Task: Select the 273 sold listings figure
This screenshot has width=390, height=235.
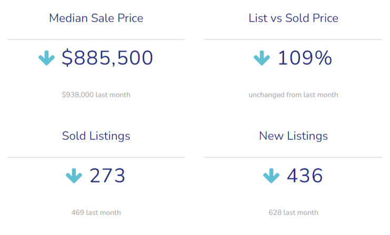Action: pyautogui.click(x=107, y=176)
